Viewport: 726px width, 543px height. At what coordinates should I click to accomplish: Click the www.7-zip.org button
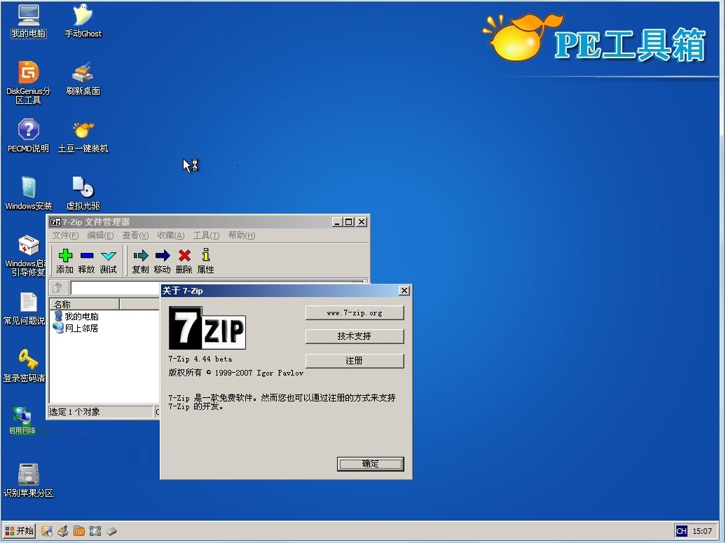point(355,313)
